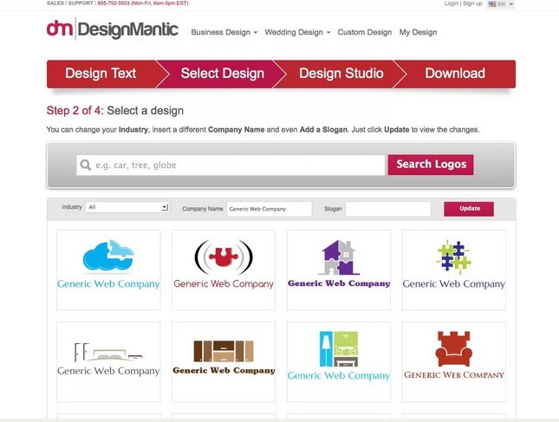Go to My Design
The width and height of the screenshot is (559, 422).
[x=418, y=33]
